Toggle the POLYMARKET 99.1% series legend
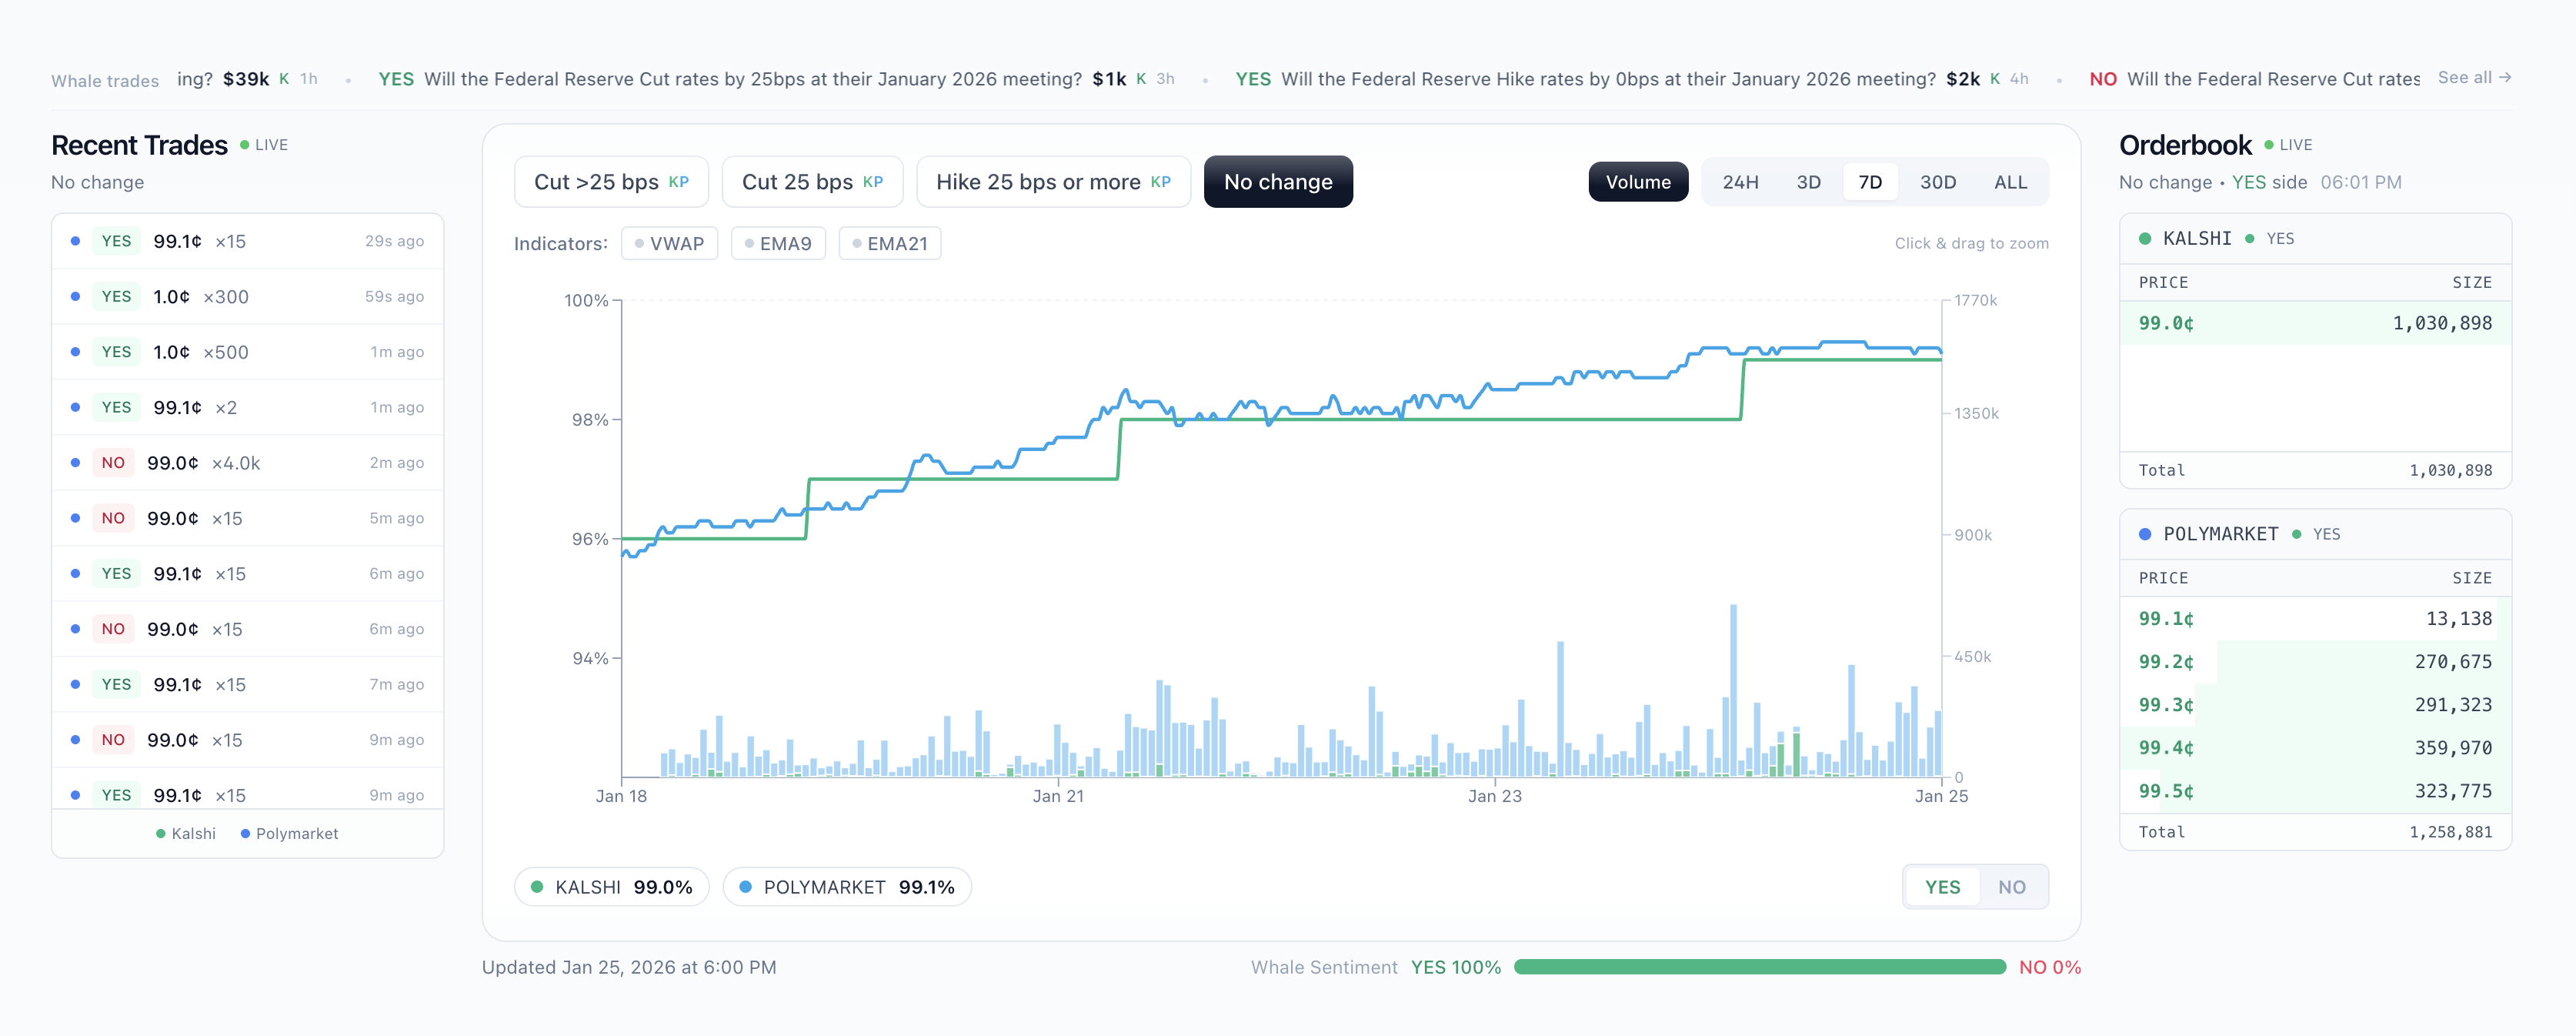 (x=846, y=887)
